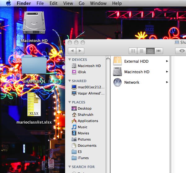
Task: Click the sidebar scrollbar
Action: 108,115
